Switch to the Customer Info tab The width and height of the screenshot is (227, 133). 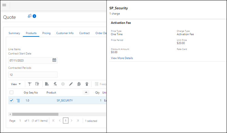click(x=65, y=33)
